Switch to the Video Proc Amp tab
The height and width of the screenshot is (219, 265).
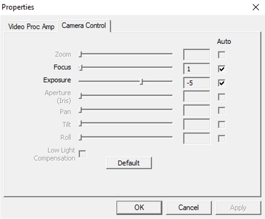(x=31, y=26)
